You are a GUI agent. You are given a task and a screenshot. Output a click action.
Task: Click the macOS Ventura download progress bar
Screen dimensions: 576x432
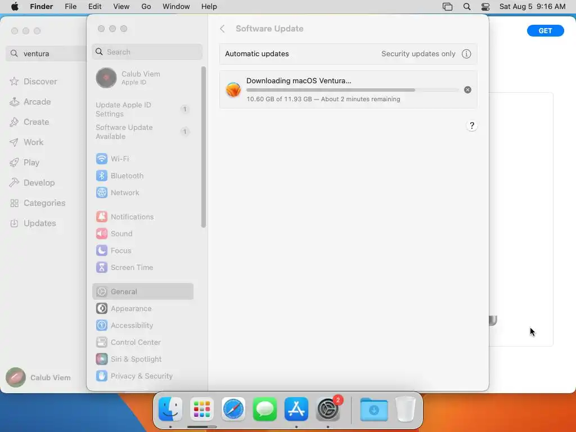click(353, 90)
